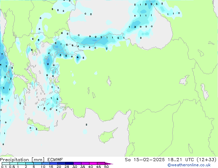The image size is (218, 168).
Task: Pick the purple legend swatch between 30 and 35
Action: [x=77, y=164]
